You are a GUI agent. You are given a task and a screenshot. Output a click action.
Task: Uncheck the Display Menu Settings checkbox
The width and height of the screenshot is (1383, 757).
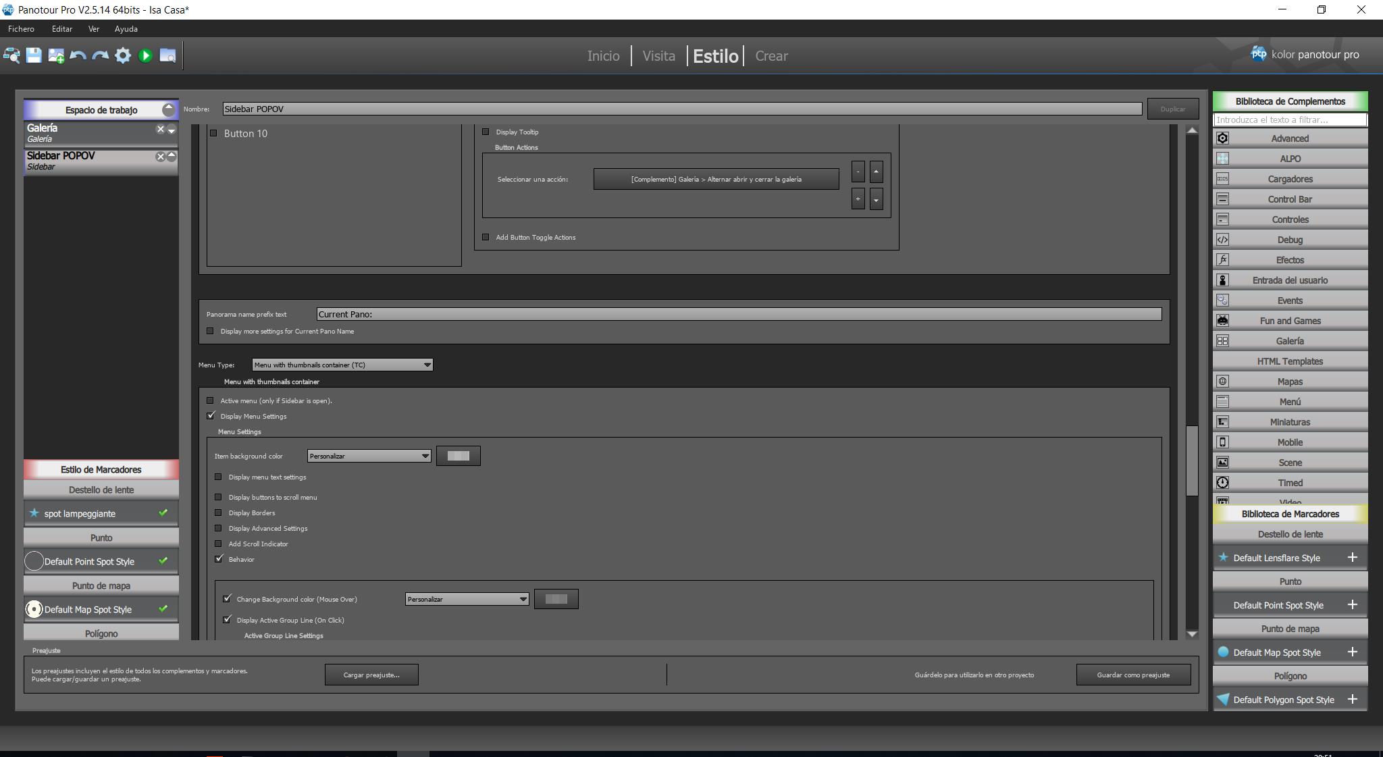(x=211, y=416)
